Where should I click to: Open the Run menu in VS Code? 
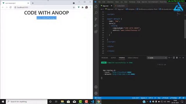coord(126,2)
